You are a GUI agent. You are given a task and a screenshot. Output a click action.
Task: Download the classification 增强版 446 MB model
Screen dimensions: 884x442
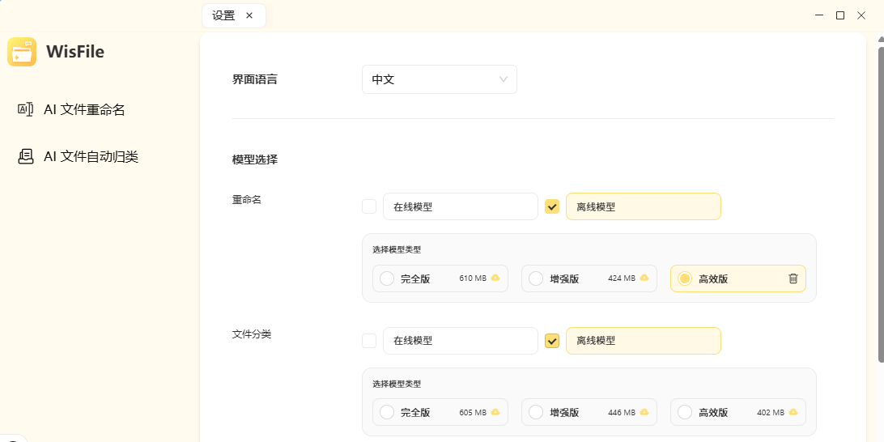[644, 412]
